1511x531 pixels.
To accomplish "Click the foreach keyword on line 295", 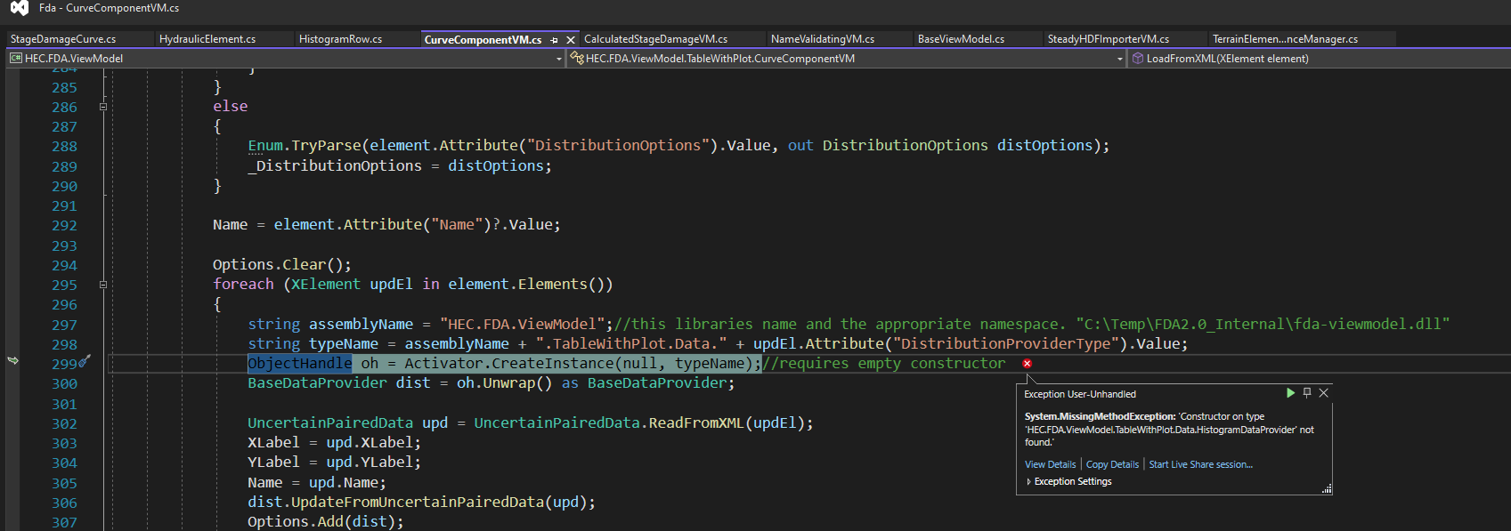I will coord(243,284).
